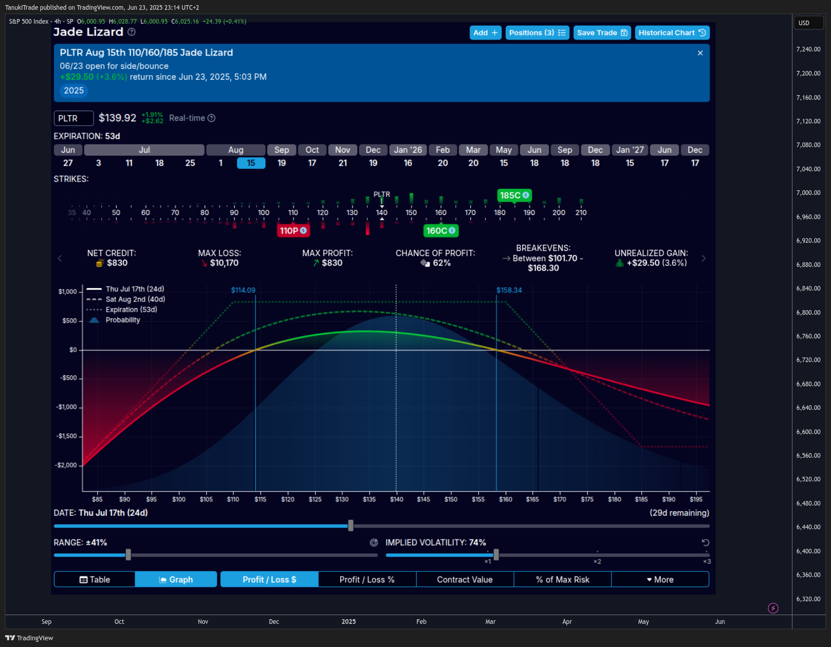Click the MAX LOSS $10,170 value
The width and height of the screenshot is (831, 647).
click(x=224, y=263)
